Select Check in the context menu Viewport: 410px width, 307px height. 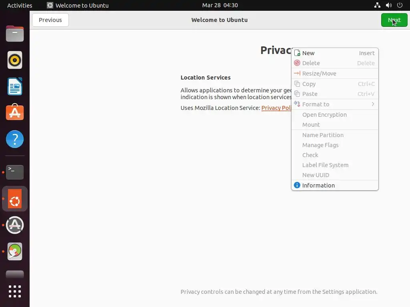(335, 155)
